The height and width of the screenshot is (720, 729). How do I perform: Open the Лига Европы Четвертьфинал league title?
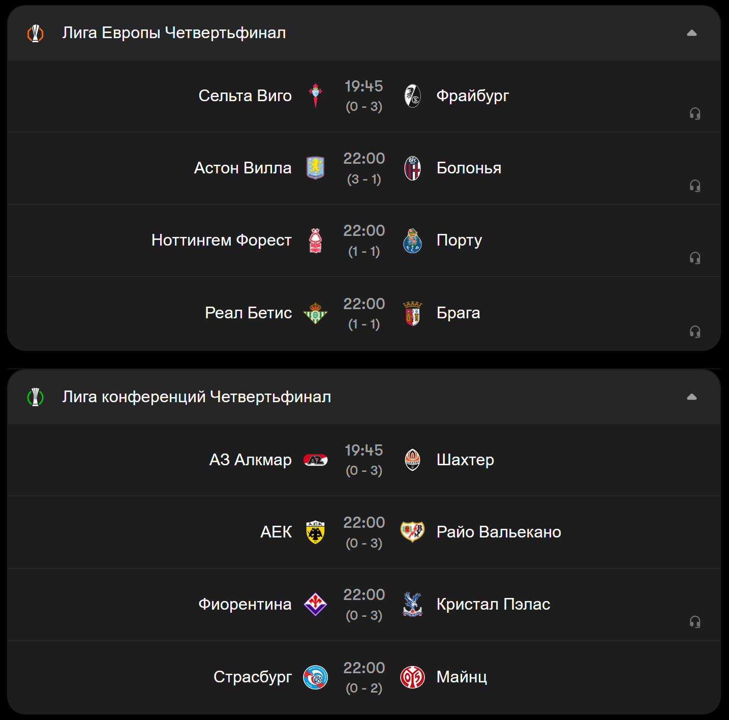pos(174,33)
